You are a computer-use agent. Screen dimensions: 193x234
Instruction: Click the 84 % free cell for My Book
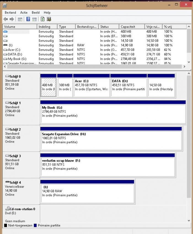point(168,59)
